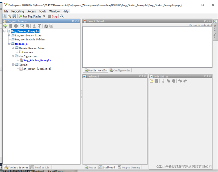Click the Stop analysis button

tap(53, 16)
